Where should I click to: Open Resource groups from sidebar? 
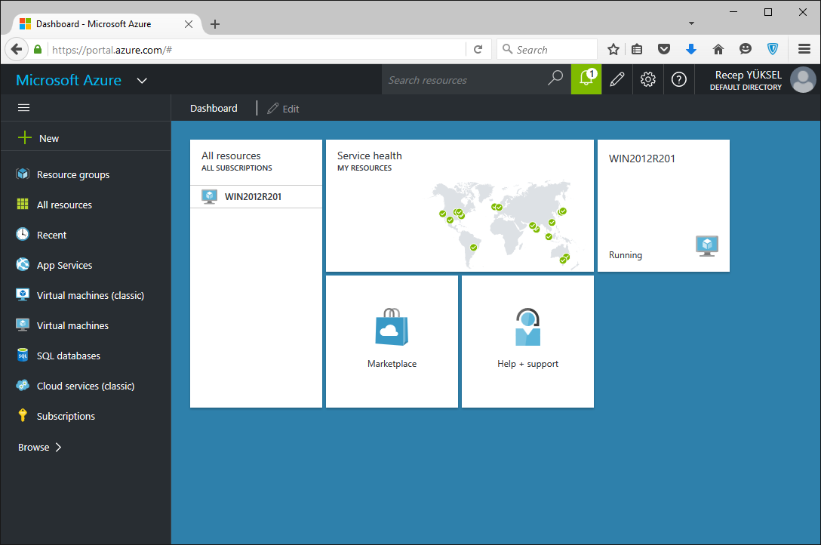tap(72, 174)
